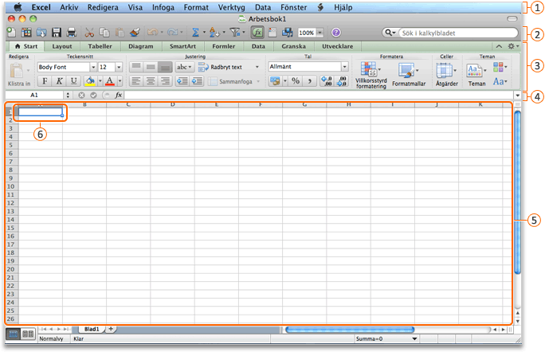Open the Arkiv menu
Screen dimensions: 545x352
pos(69,7)
